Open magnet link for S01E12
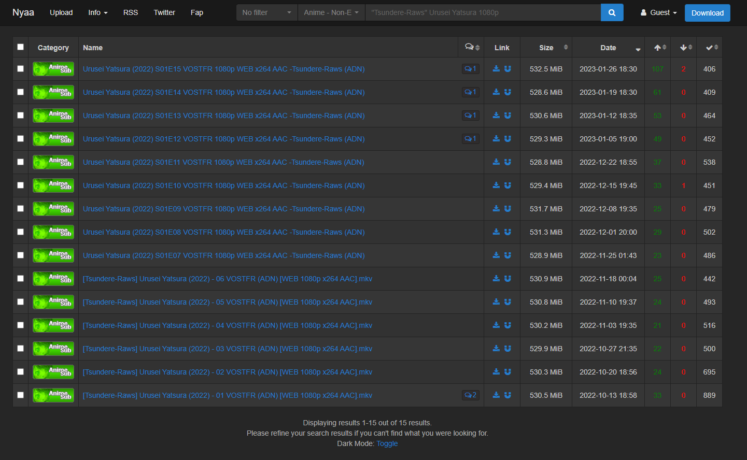This screenshot has width=747, height=460. (508, 139)
